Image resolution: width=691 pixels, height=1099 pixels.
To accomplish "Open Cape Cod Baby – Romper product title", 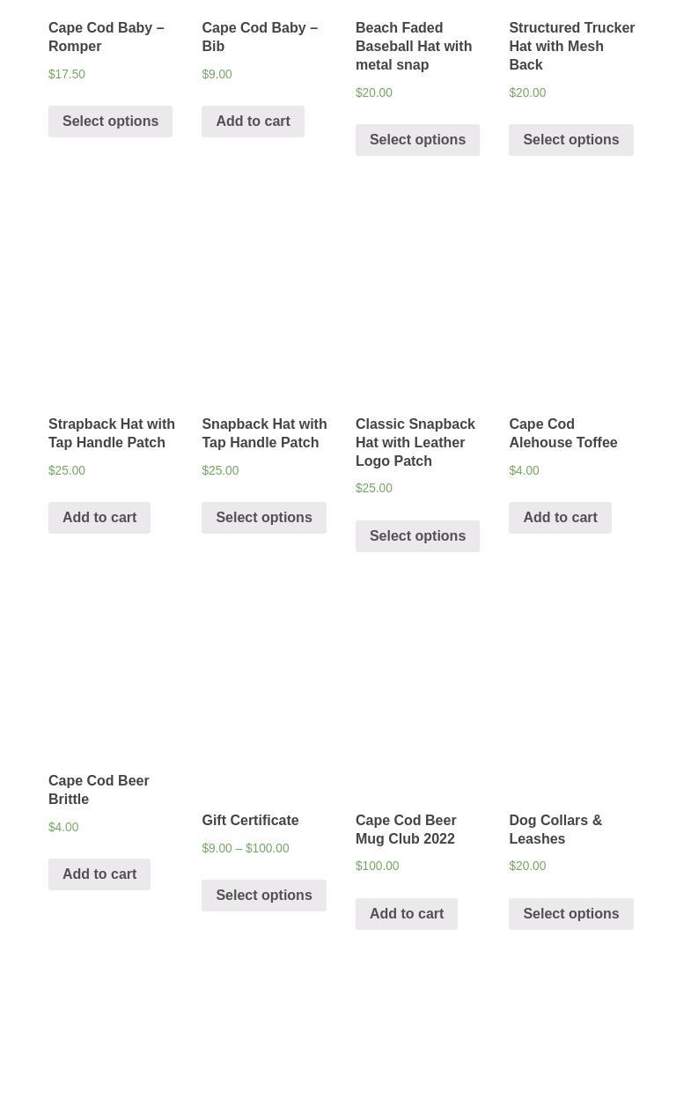I will (106, 37).
